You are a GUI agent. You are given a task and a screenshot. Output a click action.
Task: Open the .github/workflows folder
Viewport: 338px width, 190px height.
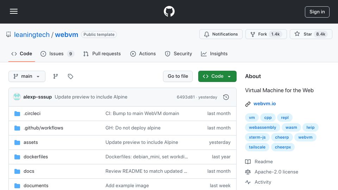tap(43, 128)
